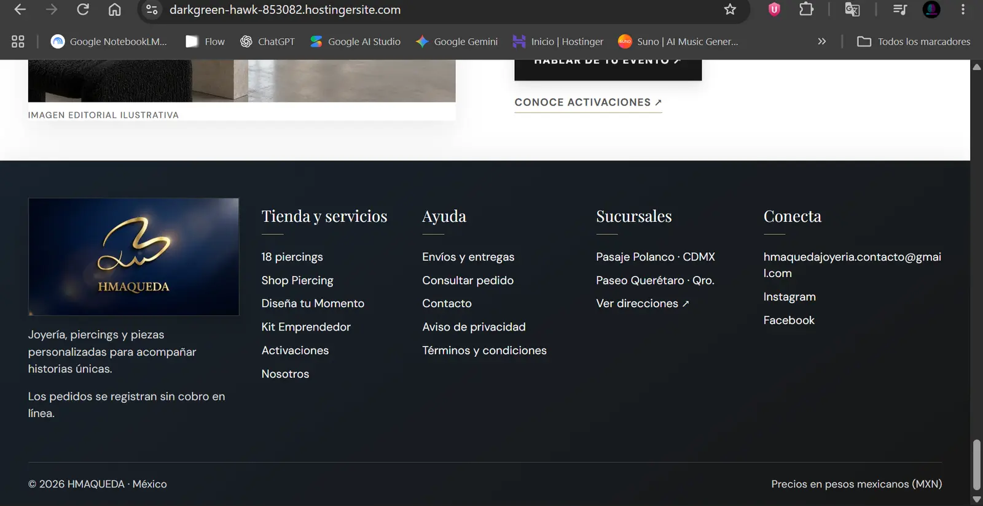Open the browser home page

point(114,9)
